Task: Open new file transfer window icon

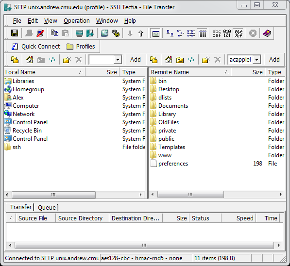Action: [90, 33]
